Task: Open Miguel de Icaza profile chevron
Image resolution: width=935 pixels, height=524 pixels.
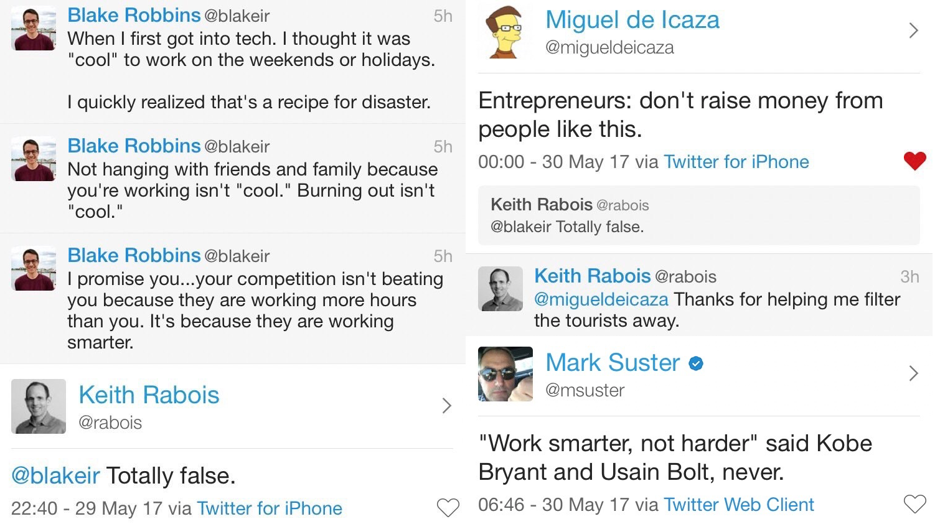Action: 913,30
